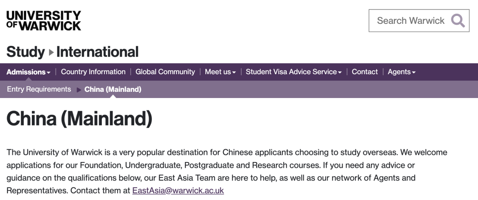Expand the Agents dropdown menu

(401, 72)
